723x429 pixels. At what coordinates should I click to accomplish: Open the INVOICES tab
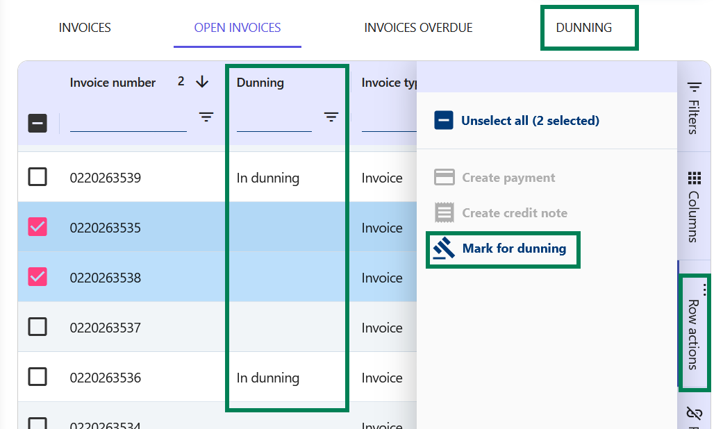[85, 28]
